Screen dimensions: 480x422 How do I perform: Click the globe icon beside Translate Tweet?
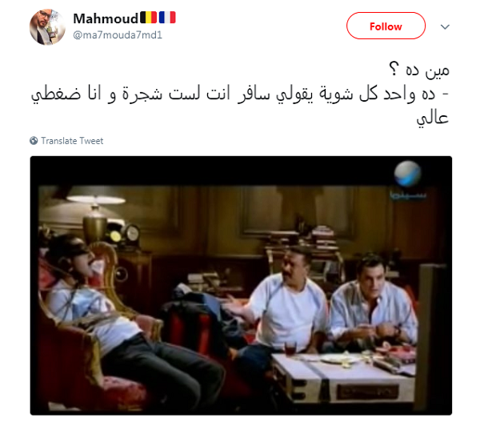click(x=34, y=141)
